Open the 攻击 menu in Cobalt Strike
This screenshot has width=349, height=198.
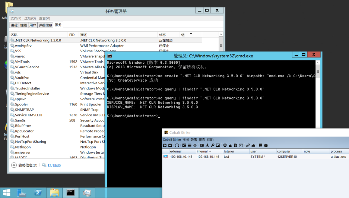pyautogui.click(x=194, y=140)
